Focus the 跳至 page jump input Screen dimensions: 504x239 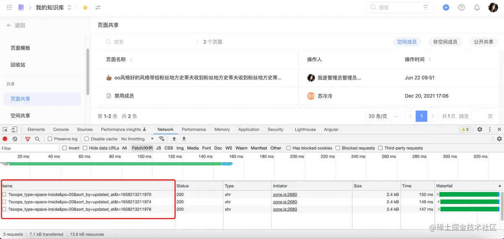point(478,116)
